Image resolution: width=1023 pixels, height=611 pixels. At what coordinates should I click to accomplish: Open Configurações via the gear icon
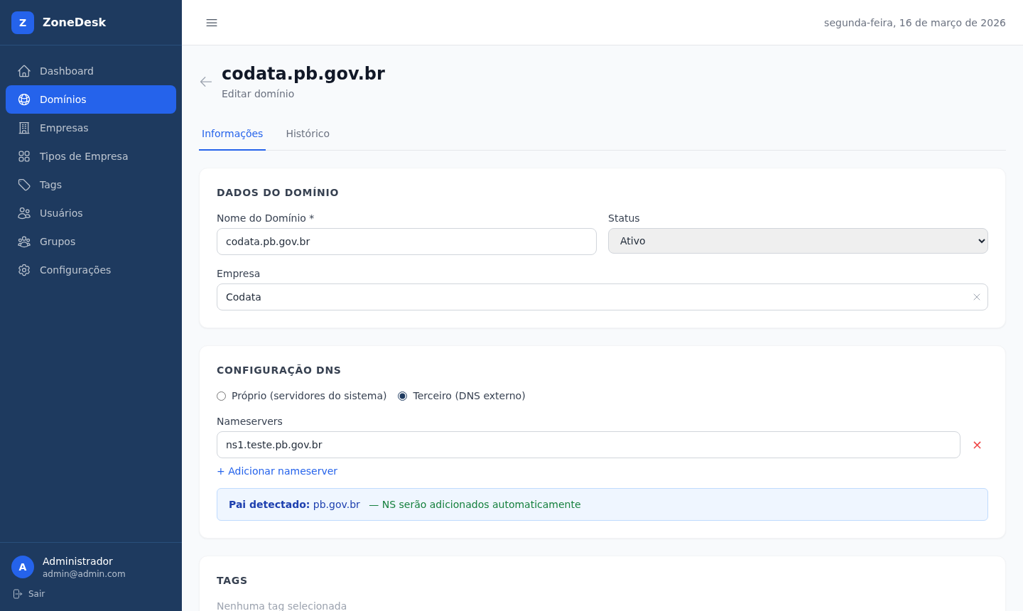tap(24, 270)
